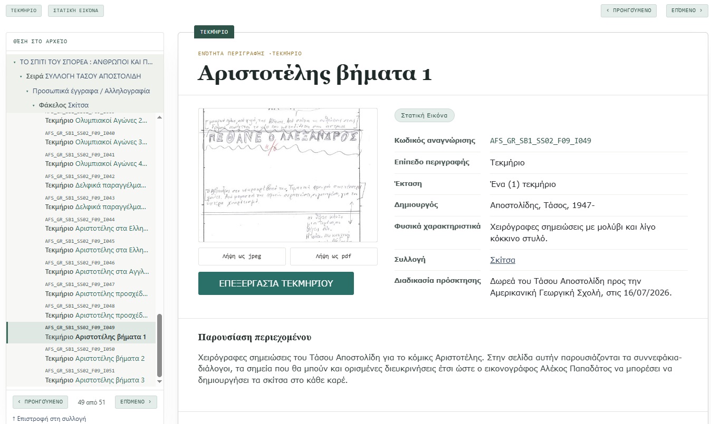Open Τεκμήριο Ολυμπιακοί Αγώνες 2 in tree
711x424 pixels.
pyautogui.click(x=97, y=121)
